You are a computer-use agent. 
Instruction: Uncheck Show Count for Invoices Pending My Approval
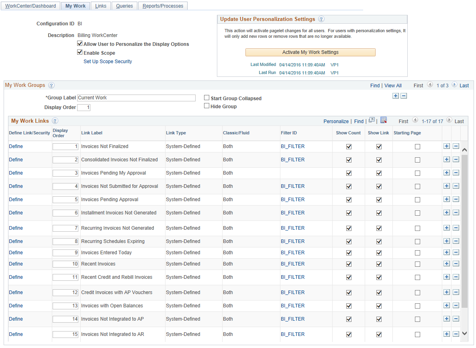[348, 173]
